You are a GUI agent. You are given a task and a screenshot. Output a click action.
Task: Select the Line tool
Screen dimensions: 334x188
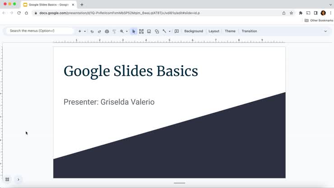point(164,31)
